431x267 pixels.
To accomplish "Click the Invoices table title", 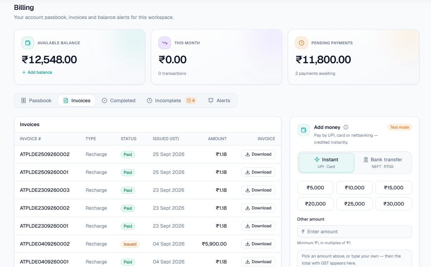I will (x=30, y=124).
